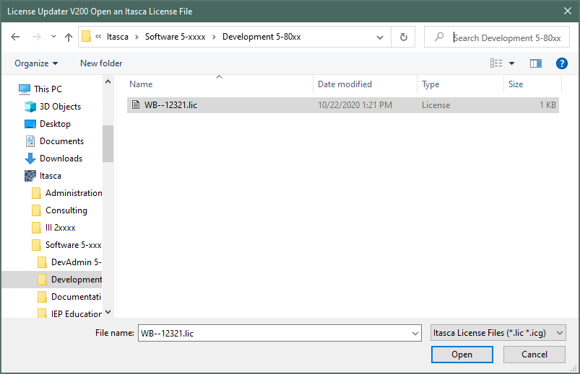Open the view options dropdown arrow
The image size is (580, 374).
pyautogui.click(x=512, y=63)
